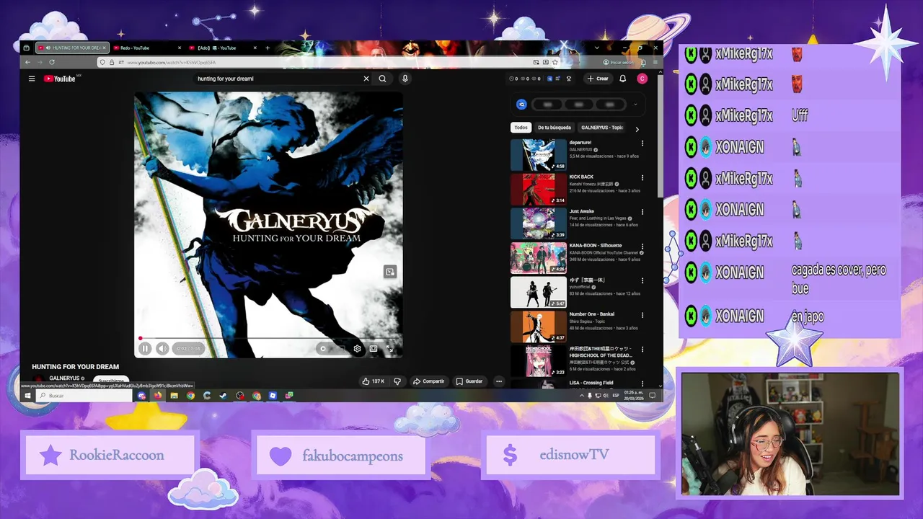Share the video via Compartir
This screenshot has height=519, width=923.
click(428, 381)
